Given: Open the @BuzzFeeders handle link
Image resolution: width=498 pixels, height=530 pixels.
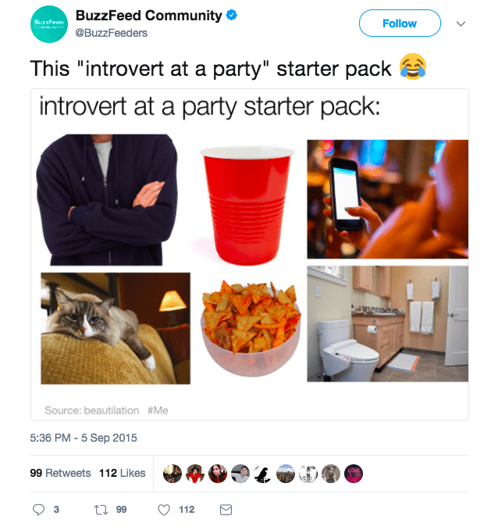Looking at the screenshot, I should [111, 33].
